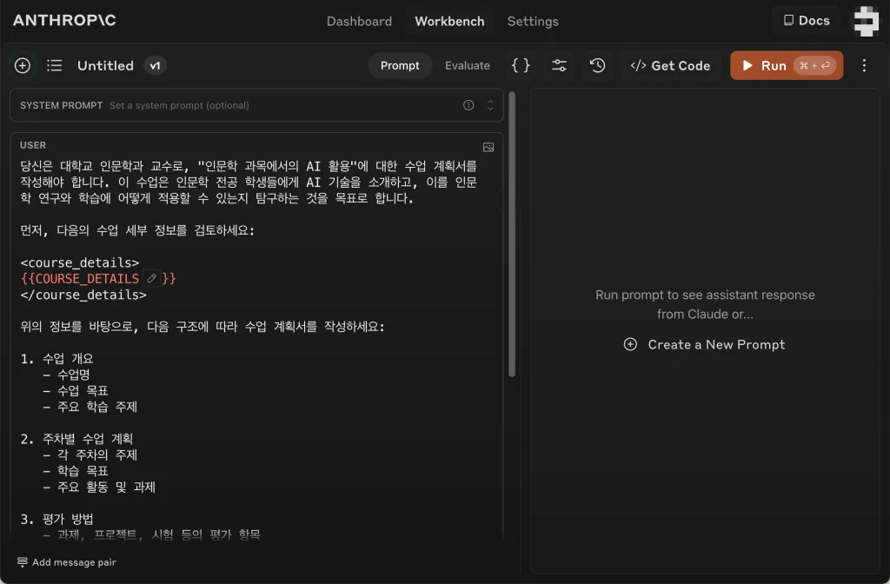Click the system prompt info icon
Screen dimensions: 890x584
pyautogui.click(x=468, y=105)
